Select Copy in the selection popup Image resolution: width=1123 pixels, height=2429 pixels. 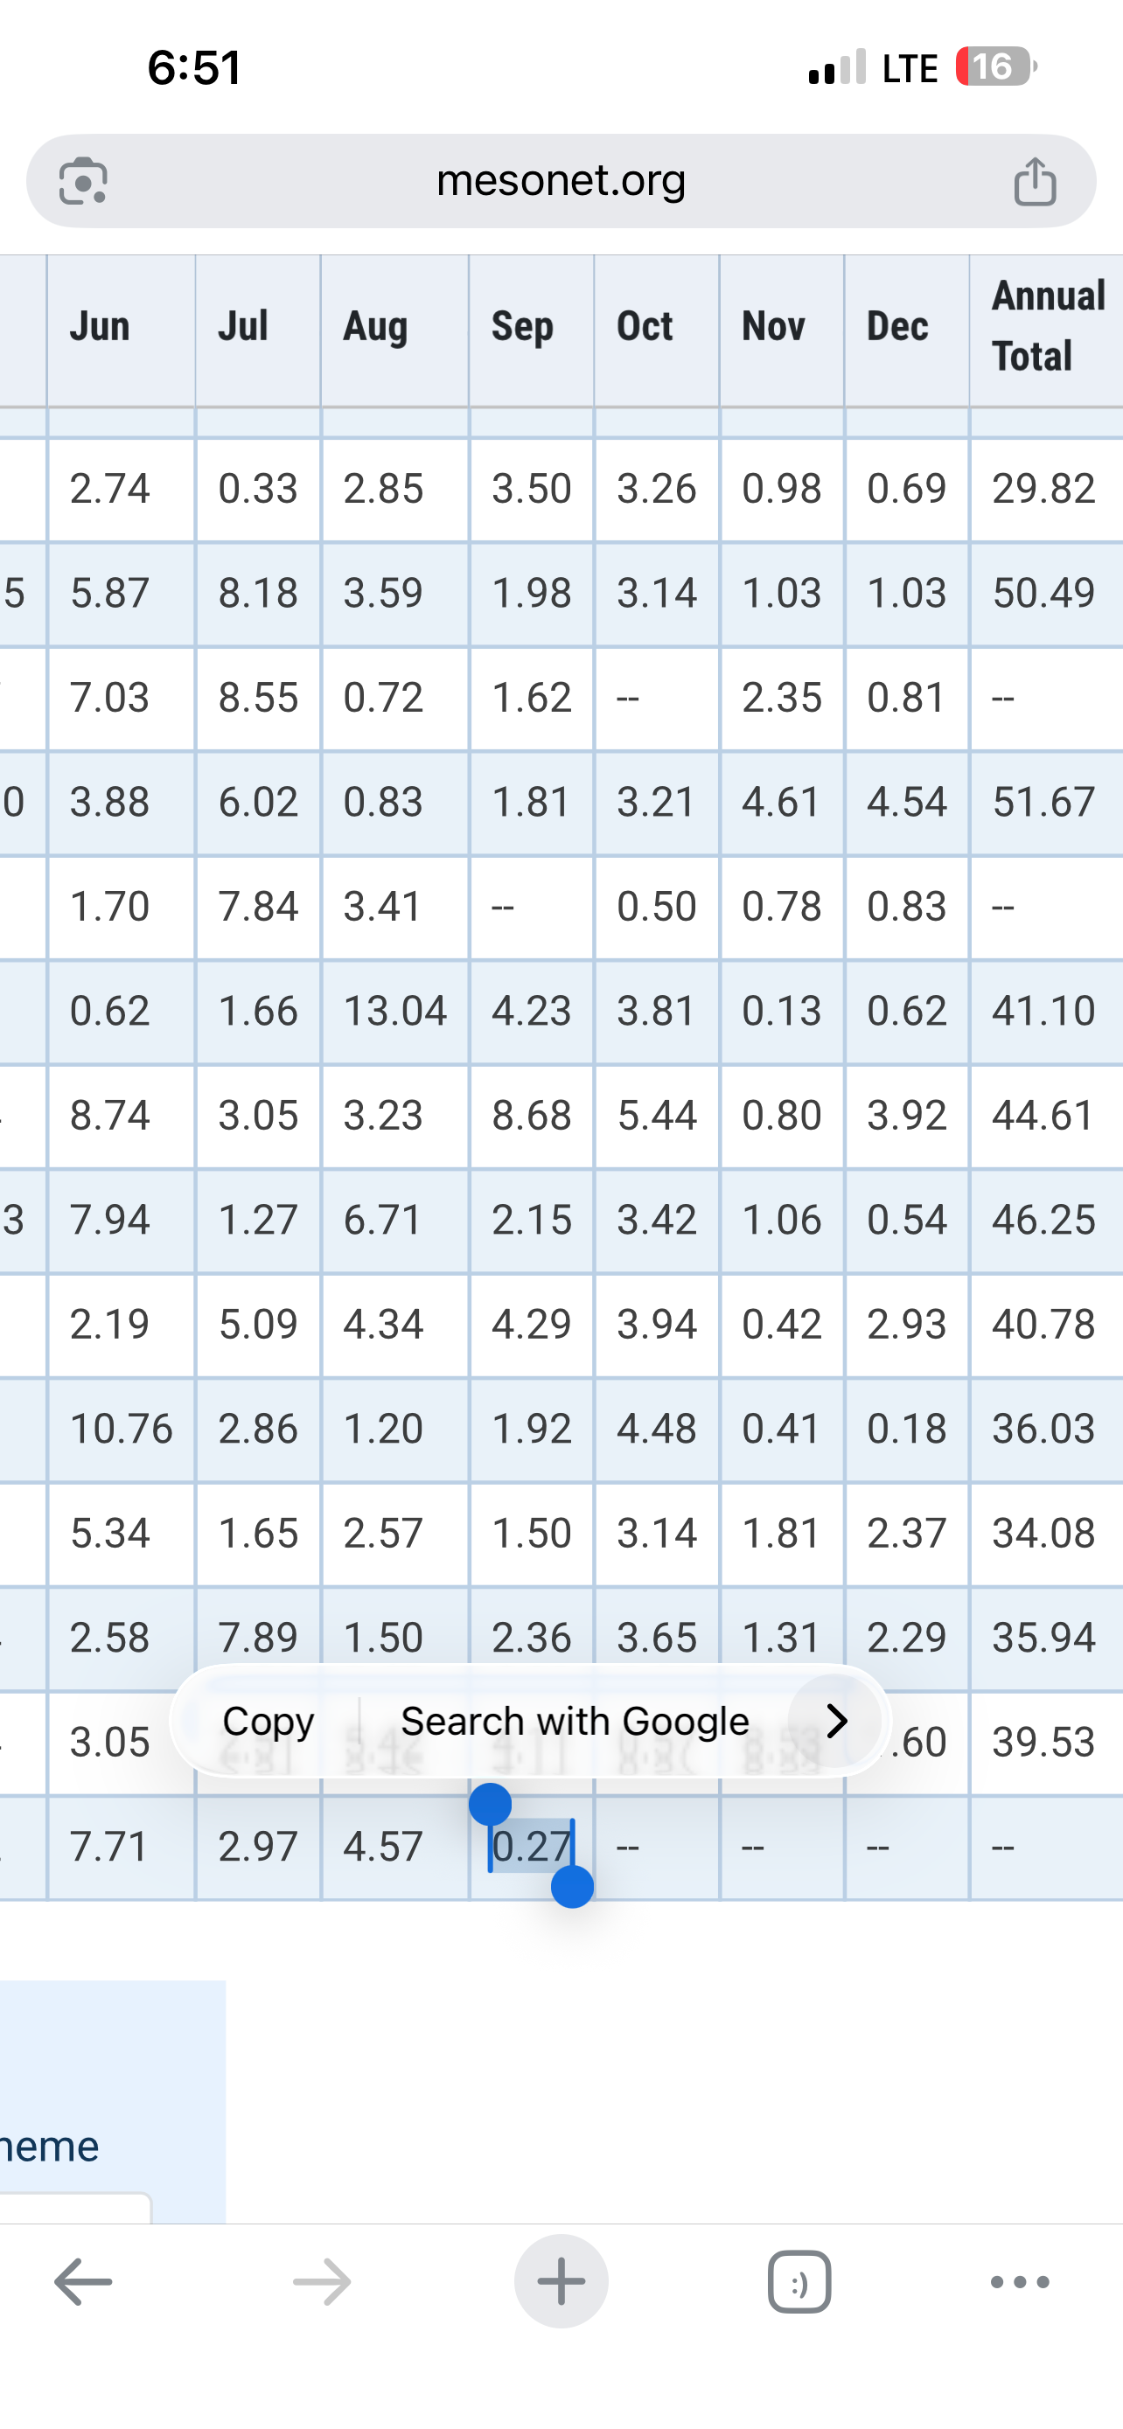click(x=268, y=1721)
